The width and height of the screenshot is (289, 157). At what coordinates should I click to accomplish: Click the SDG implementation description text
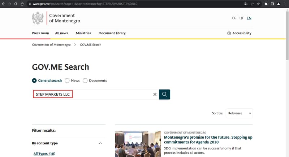pyautogui.click(x=203, y=151)
